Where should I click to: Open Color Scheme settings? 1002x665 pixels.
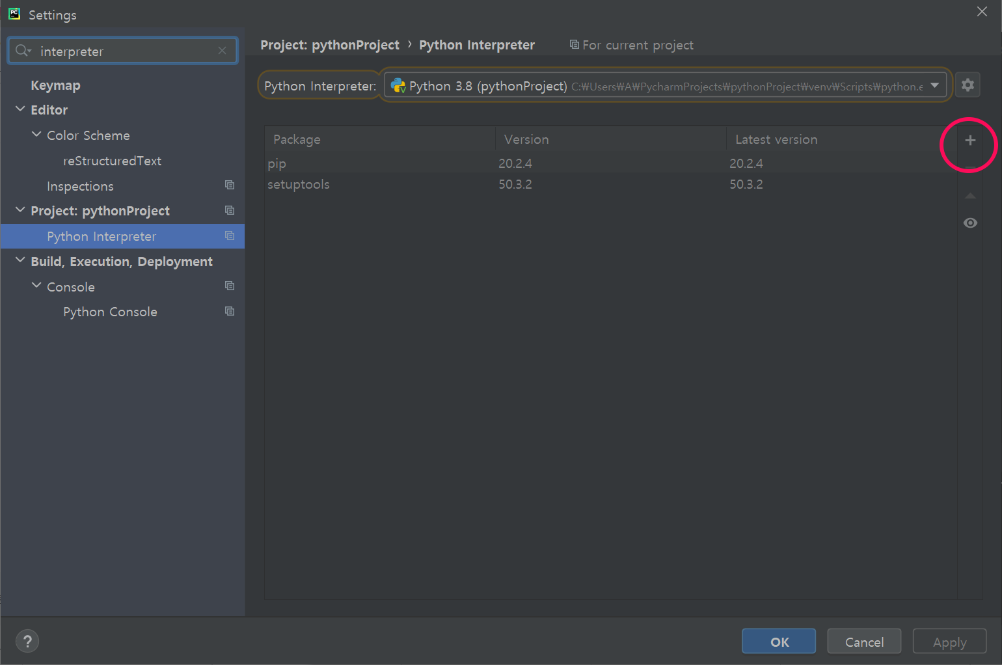tap(88, 135)
